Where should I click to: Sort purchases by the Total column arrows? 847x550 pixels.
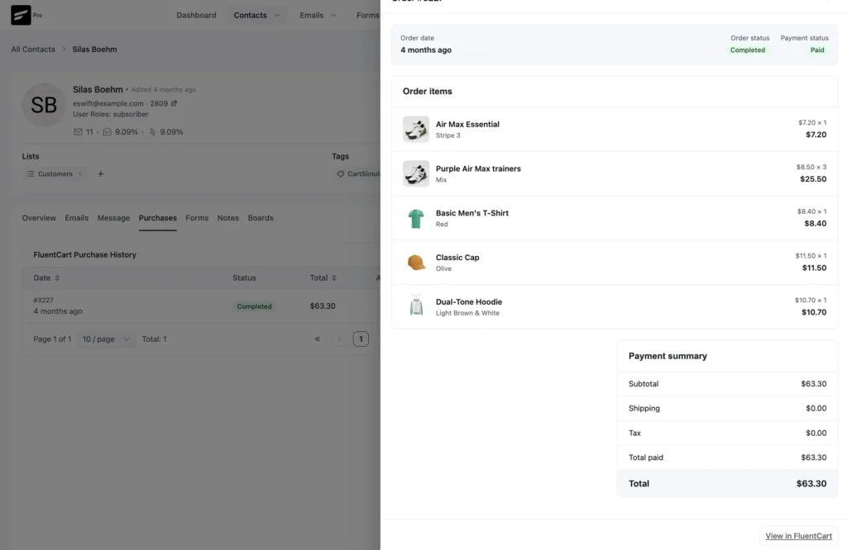point(334,277)
